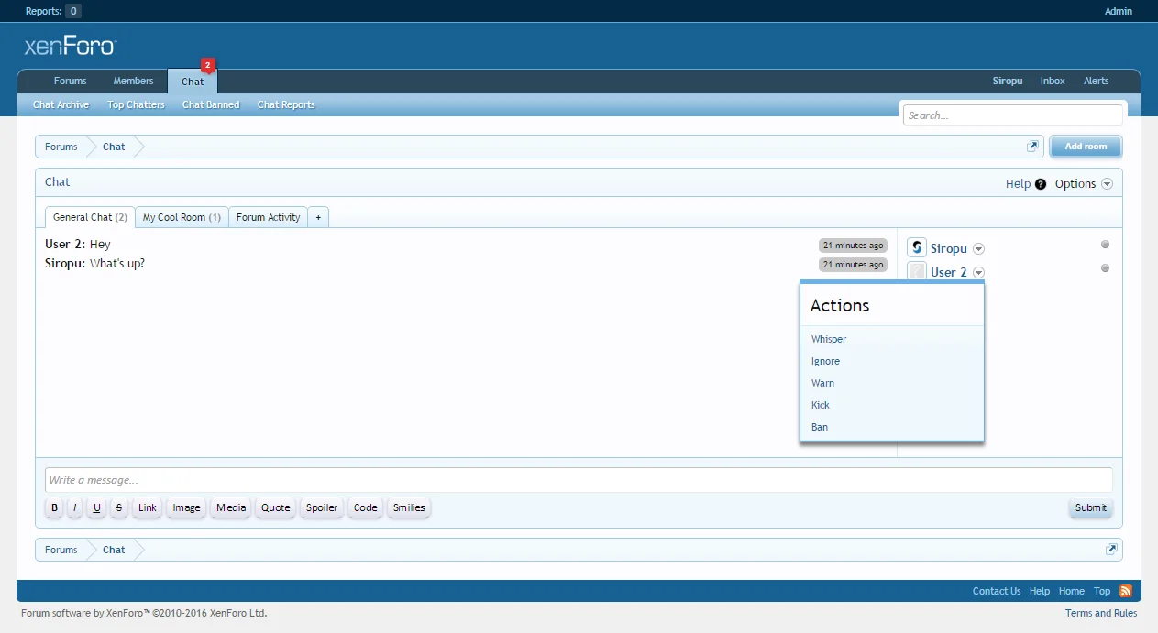Click Siropu's avatar in user list
Image resolution: width=1158 pixels, height=633 pixels.
[x=917, y=248]
